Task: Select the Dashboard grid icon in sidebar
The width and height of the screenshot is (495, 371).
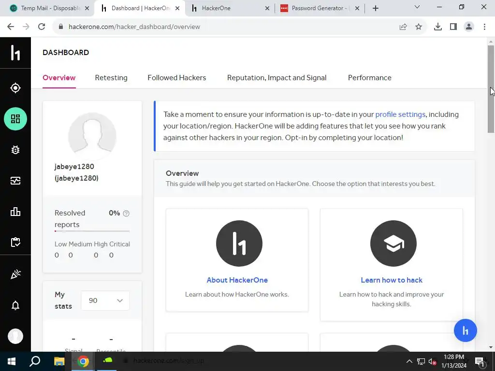Action: 15,119
